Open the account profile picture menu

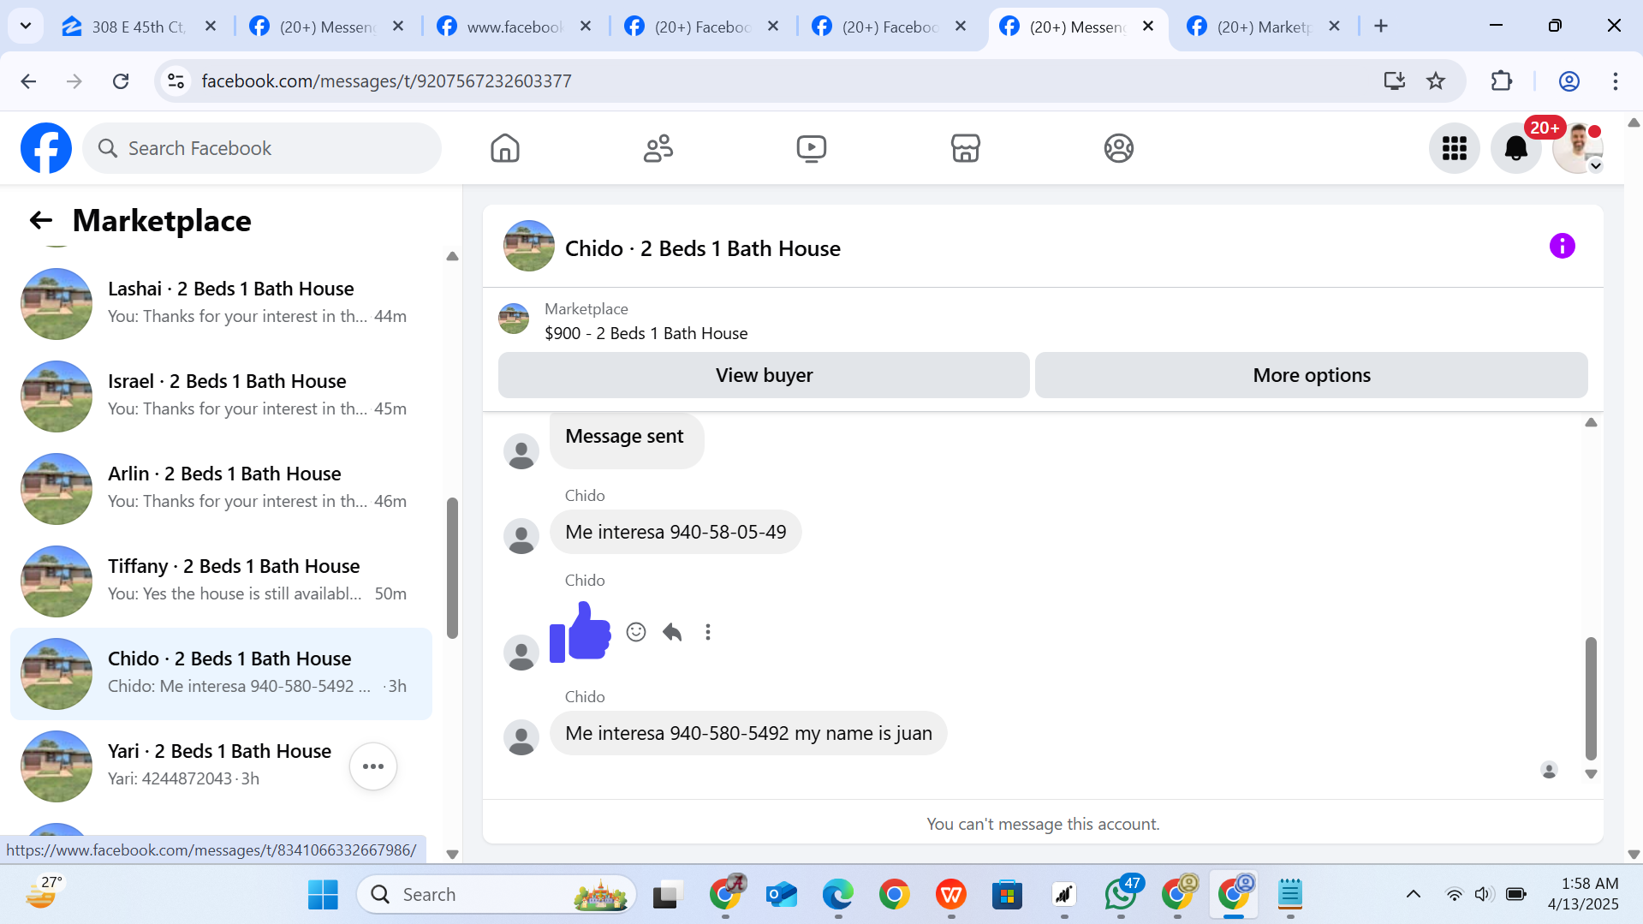click(1578, 148)
